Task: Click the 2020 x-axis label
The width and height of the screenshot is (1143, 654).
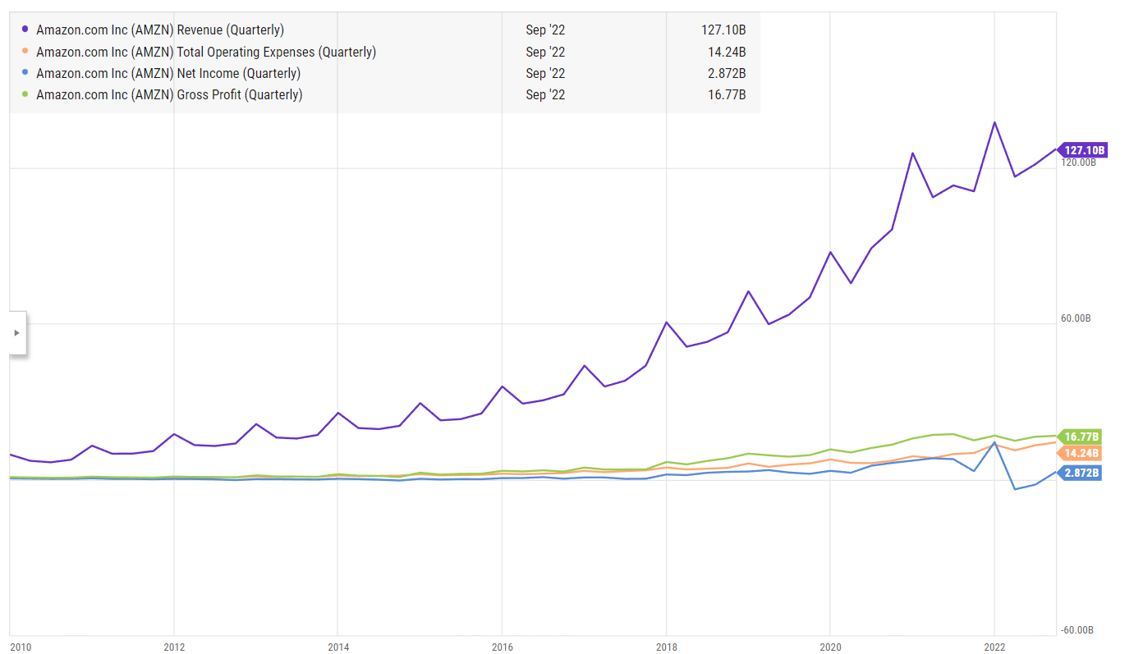Action: [830, 647]
